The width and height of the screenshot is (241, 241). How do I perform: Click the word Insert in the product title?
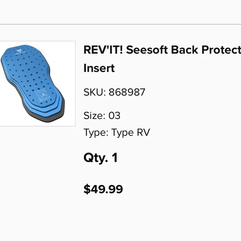99,68
